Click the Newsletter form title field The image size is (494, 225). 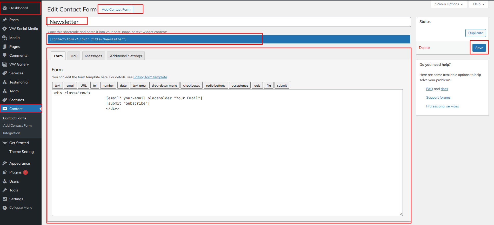click(x=229, y=22)
